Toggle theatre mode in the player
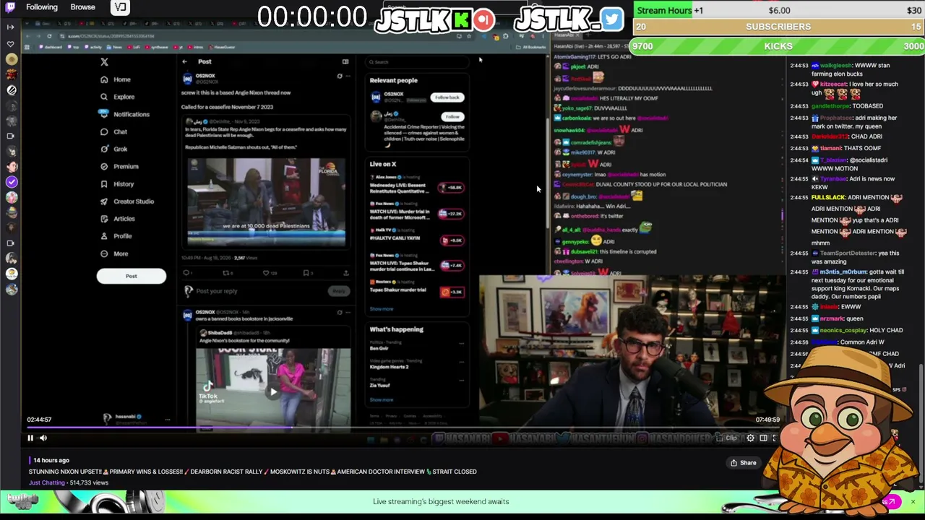The image size is (925, 520). click(x=763, y=438)
